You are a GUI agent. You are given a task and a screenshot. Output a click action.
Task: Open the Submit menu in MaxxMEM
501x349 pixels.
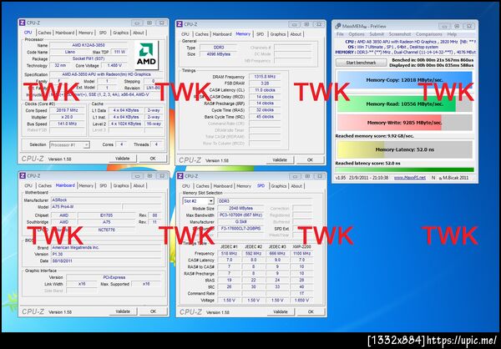(377, 34)
